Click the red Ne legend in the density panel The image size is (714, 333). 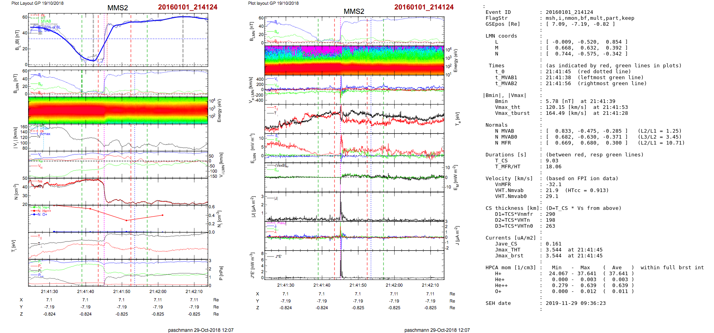40,181
